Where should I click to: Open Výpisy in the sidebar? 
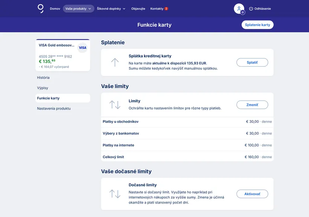pyautogui.click(x=43, y=88)
